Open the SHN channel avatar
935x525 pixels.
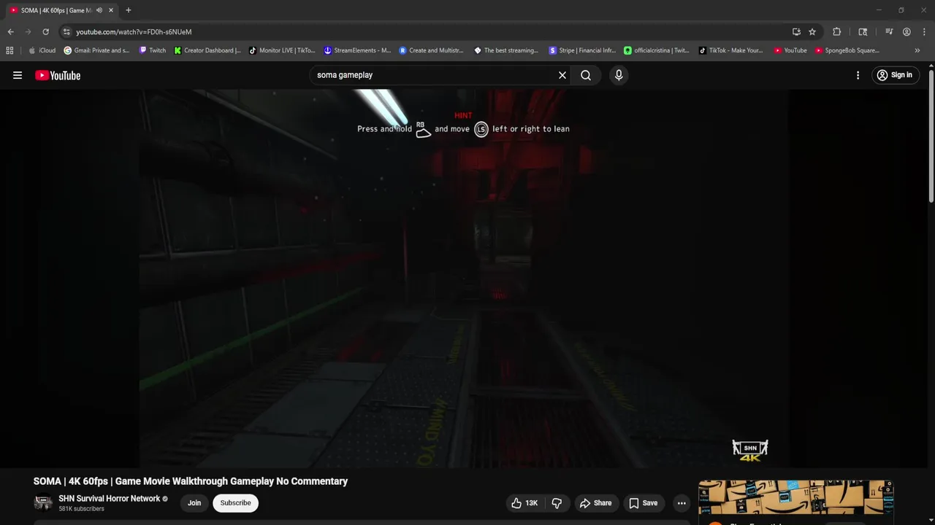[44, 502]
